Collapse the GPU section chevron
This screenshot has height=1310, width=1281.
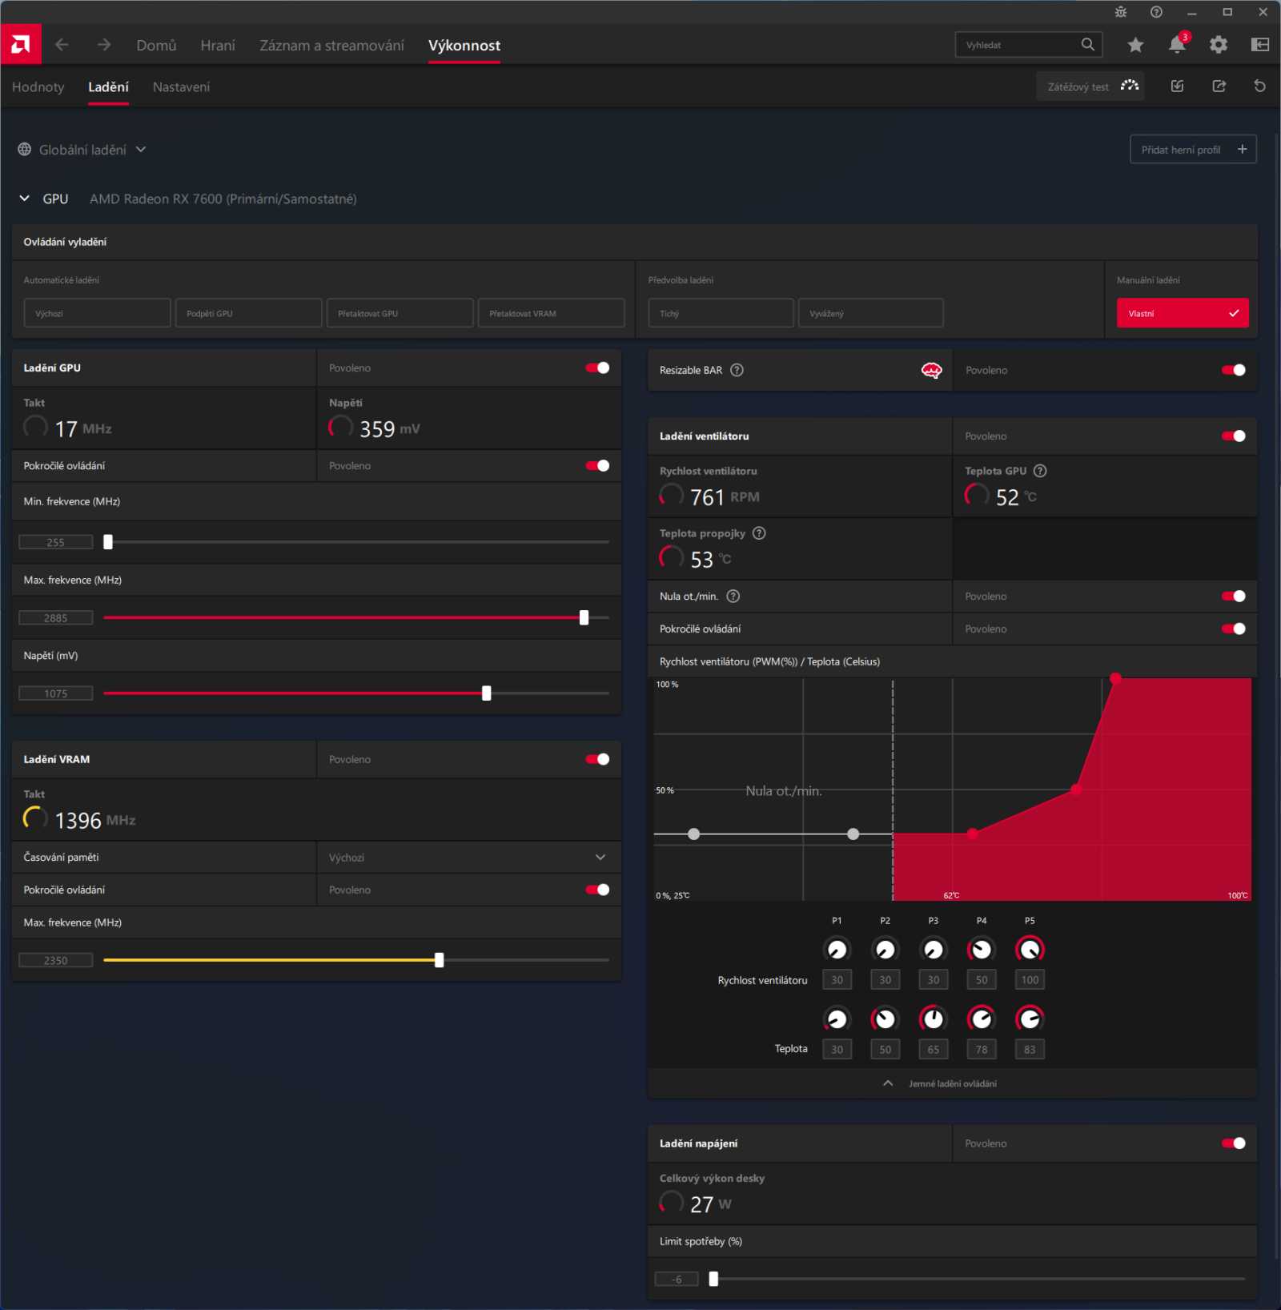[x=25, y=199]
